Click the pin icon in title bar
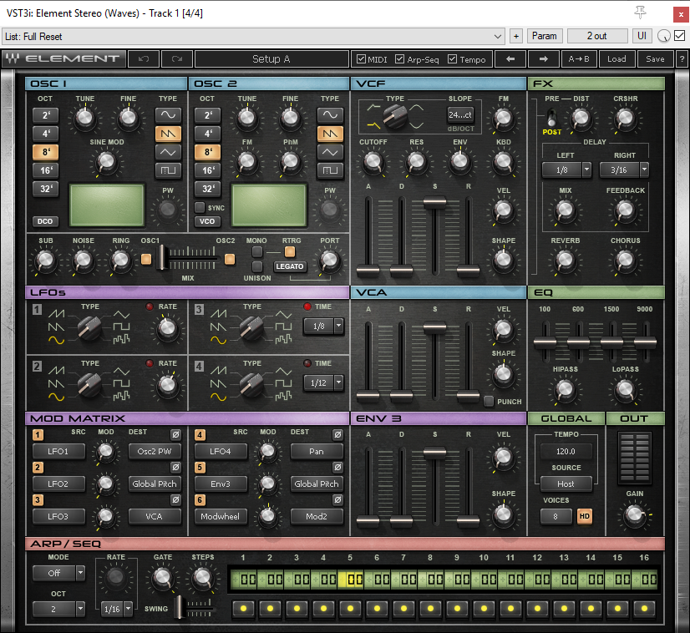 (x=640, y=13)
